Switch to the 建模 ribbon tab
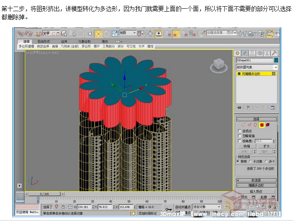This screenshot has width=293, height=221. coord(26,41)
